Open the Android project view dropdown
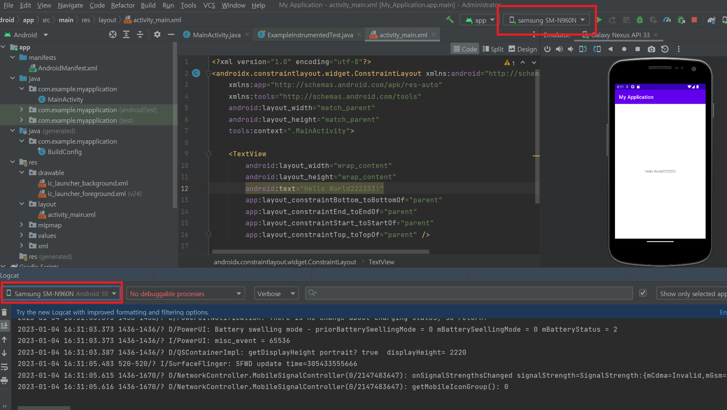Viewport: 727px width, 410px height. point(26,35)
